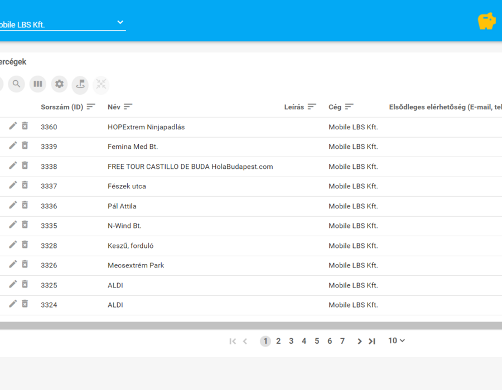Jump to the last page arrow
502x390 pixels.
point(371,342)
